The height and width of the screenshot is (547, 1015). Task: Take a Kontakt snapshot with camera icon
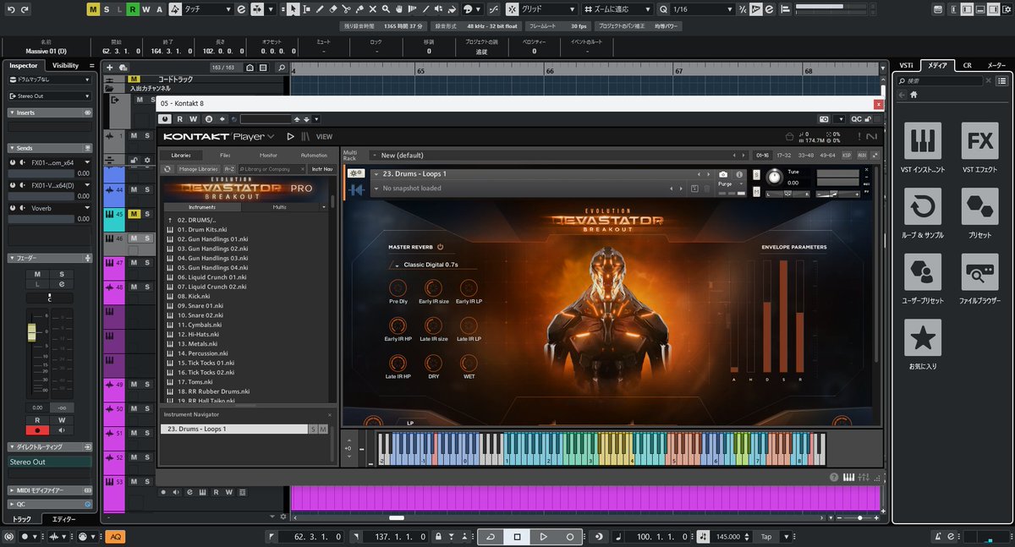[723, 173]
